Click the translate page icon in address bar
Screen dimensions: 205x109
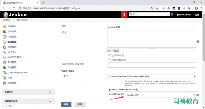click(x=152, y=8)
